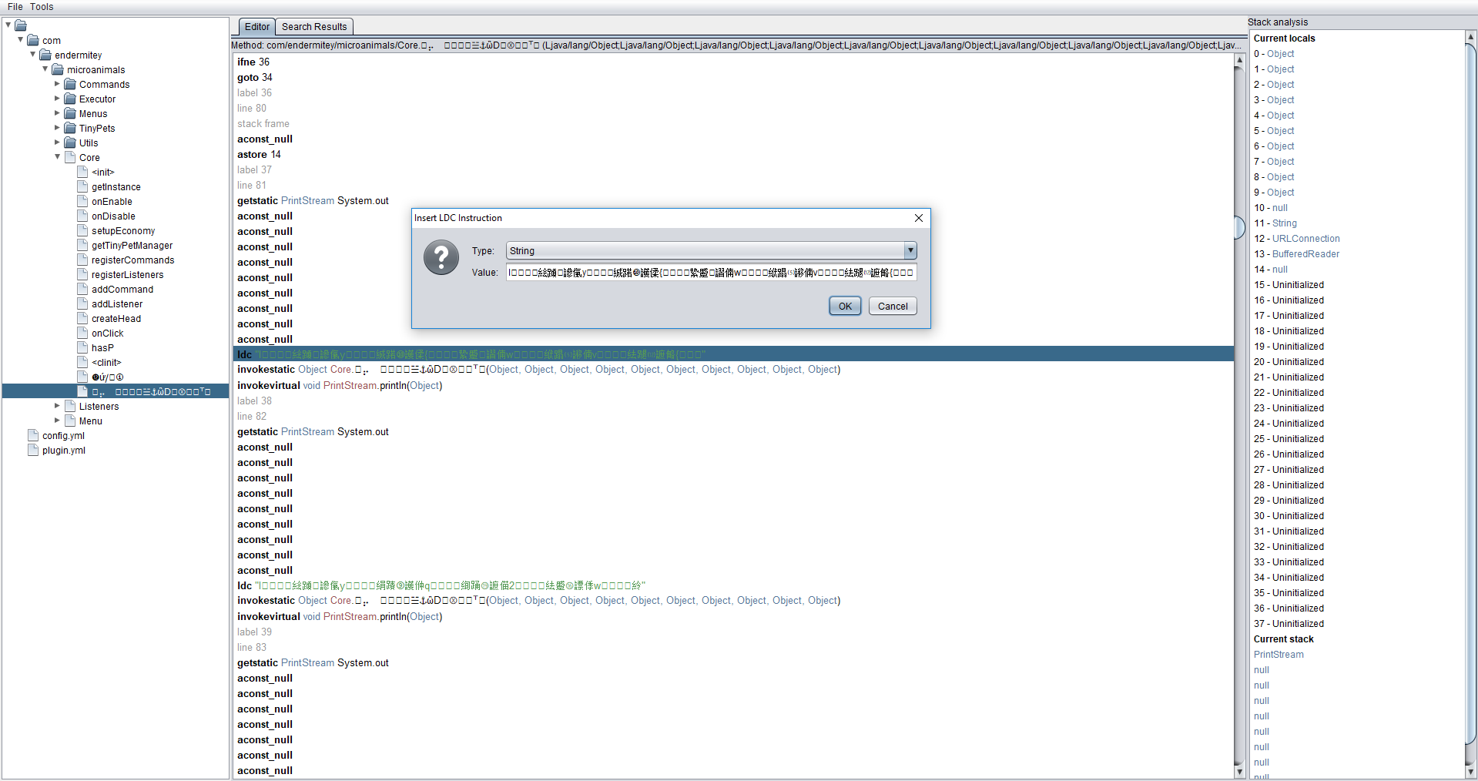This screenshot has height=781, width=1478.
Task: Click the Value input field
Action: pyautogui.click(x=711, y=273)
